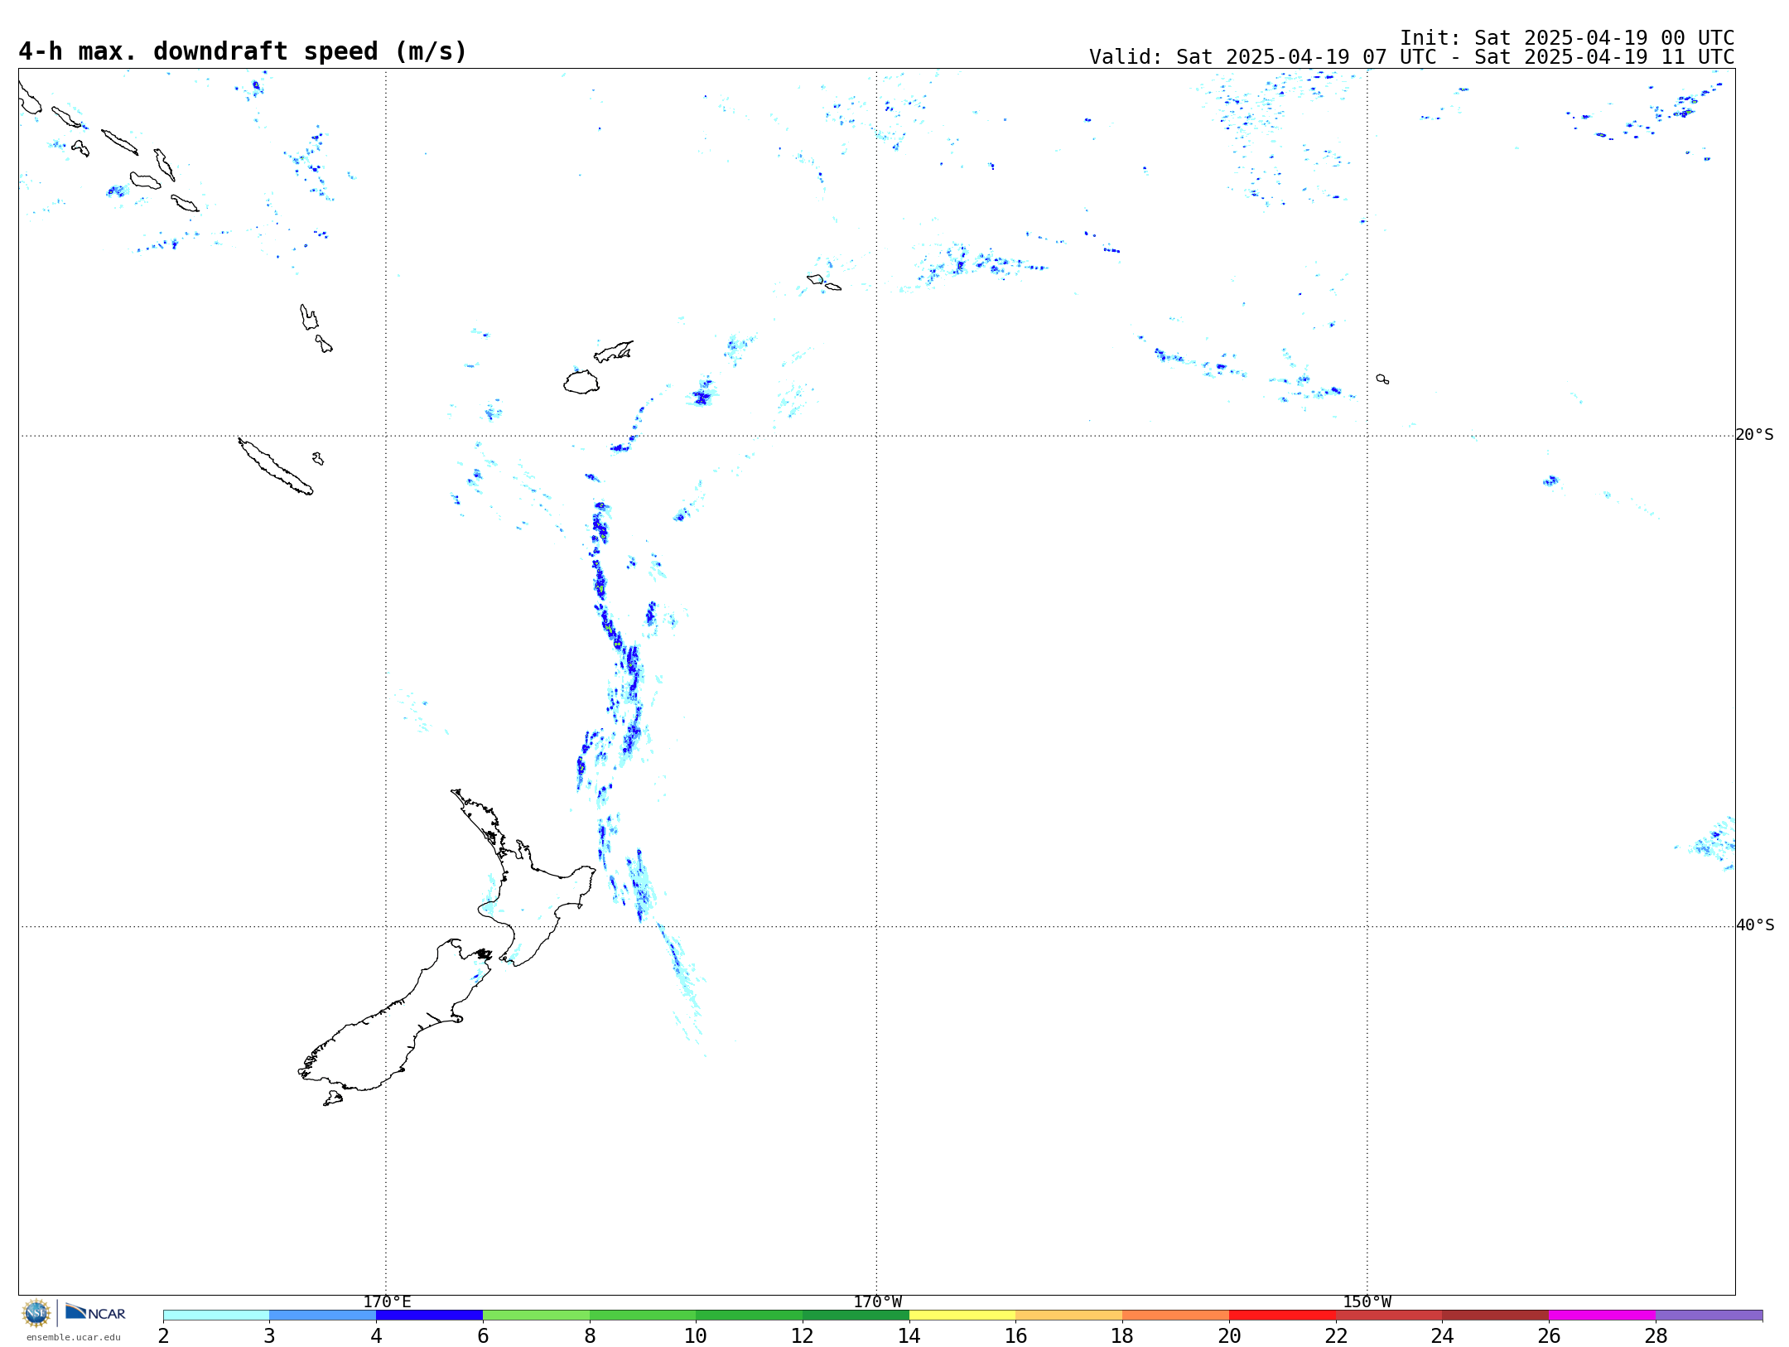Select the 18–20 m/s orange swatch

point(1175,1315)
